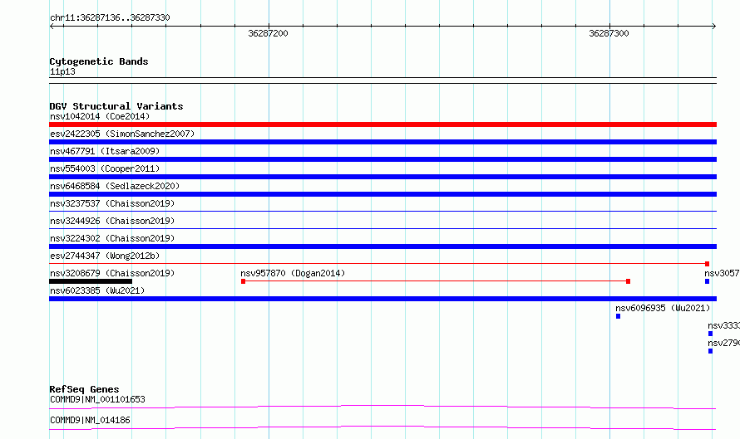Click blue marker under nsv2790 label
The width and height of the screenshot is (740, 439).
[x=710, y=351]
